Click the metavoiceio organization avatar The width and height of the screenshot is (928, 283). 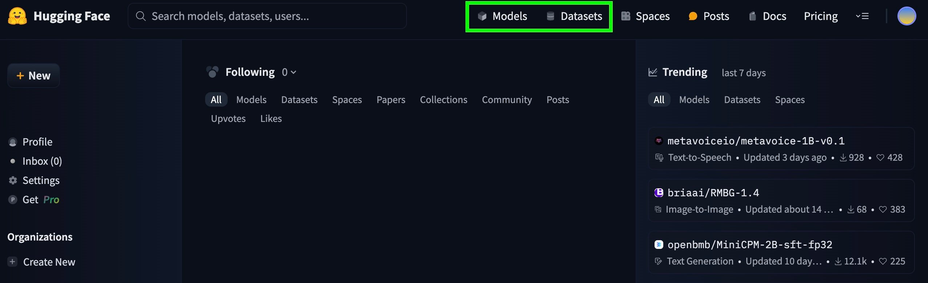[x=659, y=141]
